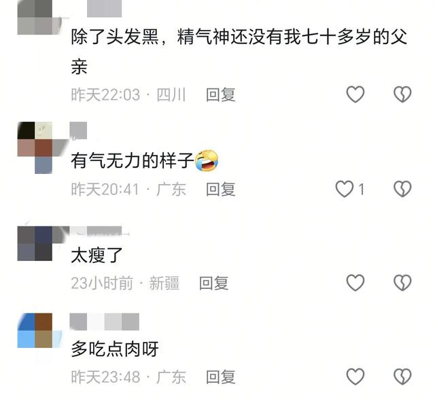Reply to the 新疆 comment
The image size is (435, 399).
(x=214, y=283)
